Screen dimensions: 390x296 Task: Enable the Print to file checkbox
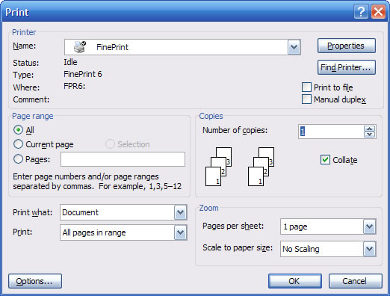click(x=306, y=87)
